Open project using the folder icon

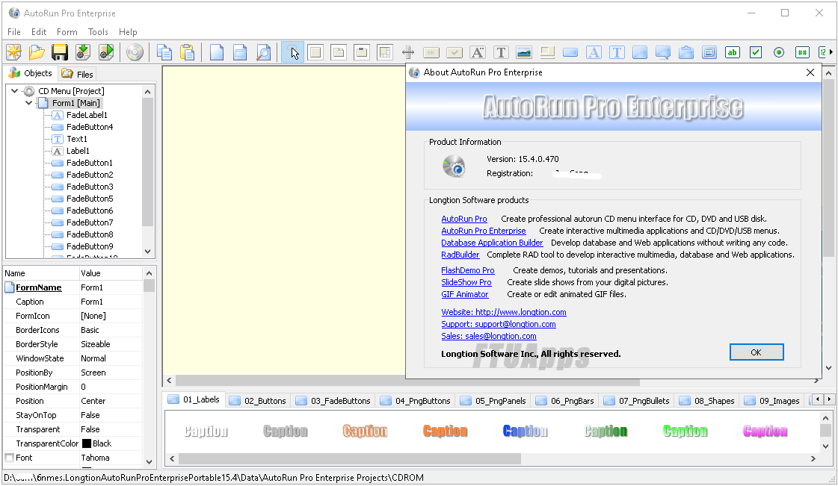[x=37, y=52]
